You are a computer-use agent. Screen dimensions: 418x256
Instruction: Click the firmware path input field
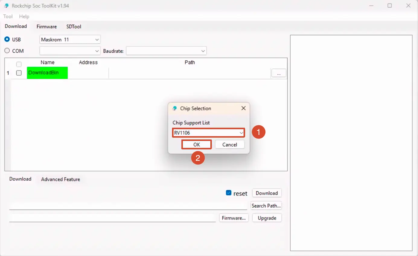click(113, 218)
